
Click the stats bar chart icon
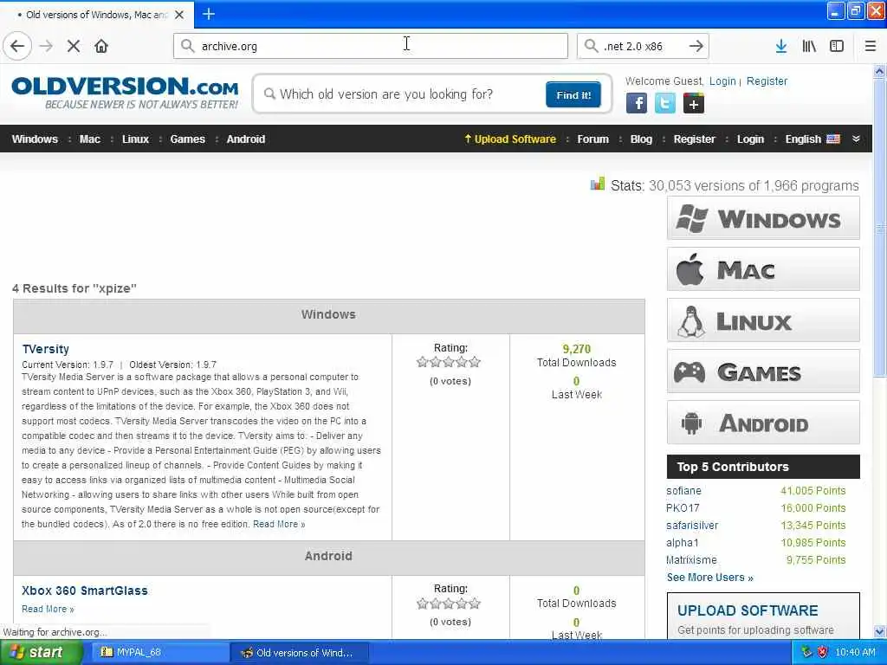pos(598,184)
